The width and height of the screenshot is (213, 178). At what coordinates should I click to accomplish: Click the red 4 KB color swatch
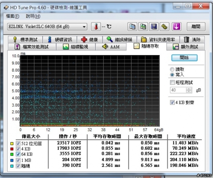pyautogui.click(x=12, y=149)
